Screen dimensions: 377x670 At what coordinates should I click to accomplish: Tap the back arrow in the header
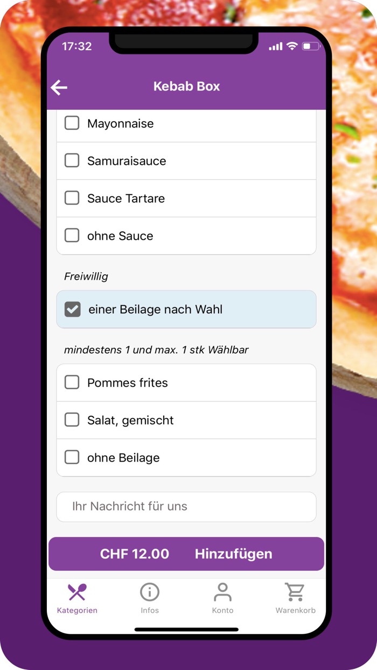[59, 87]
